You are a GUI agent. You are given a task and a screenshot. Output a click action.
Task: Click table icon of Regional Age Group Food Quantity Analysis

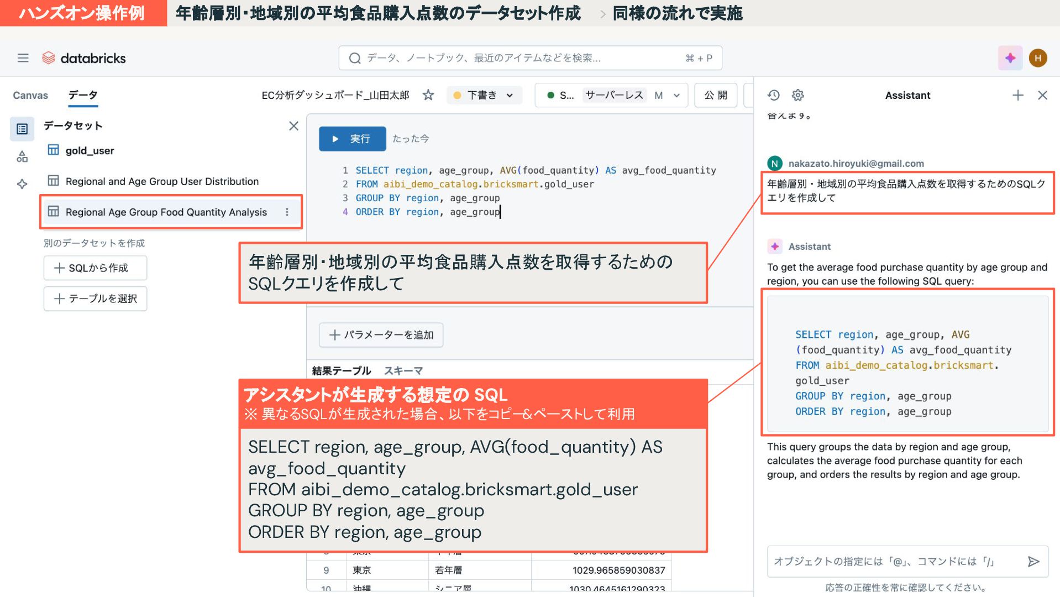click(x=53, y=211)
